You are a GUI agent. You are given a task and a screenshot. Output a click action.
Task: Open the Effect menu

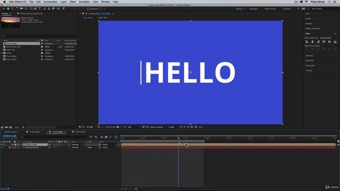73,2
